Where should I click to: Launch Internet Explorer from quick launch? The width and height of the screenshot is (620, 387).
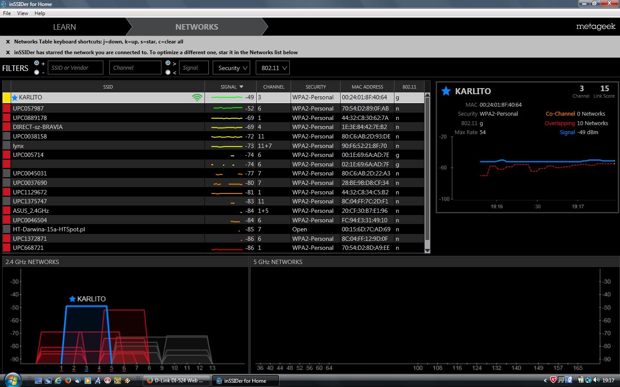click(x=58, y=381)
